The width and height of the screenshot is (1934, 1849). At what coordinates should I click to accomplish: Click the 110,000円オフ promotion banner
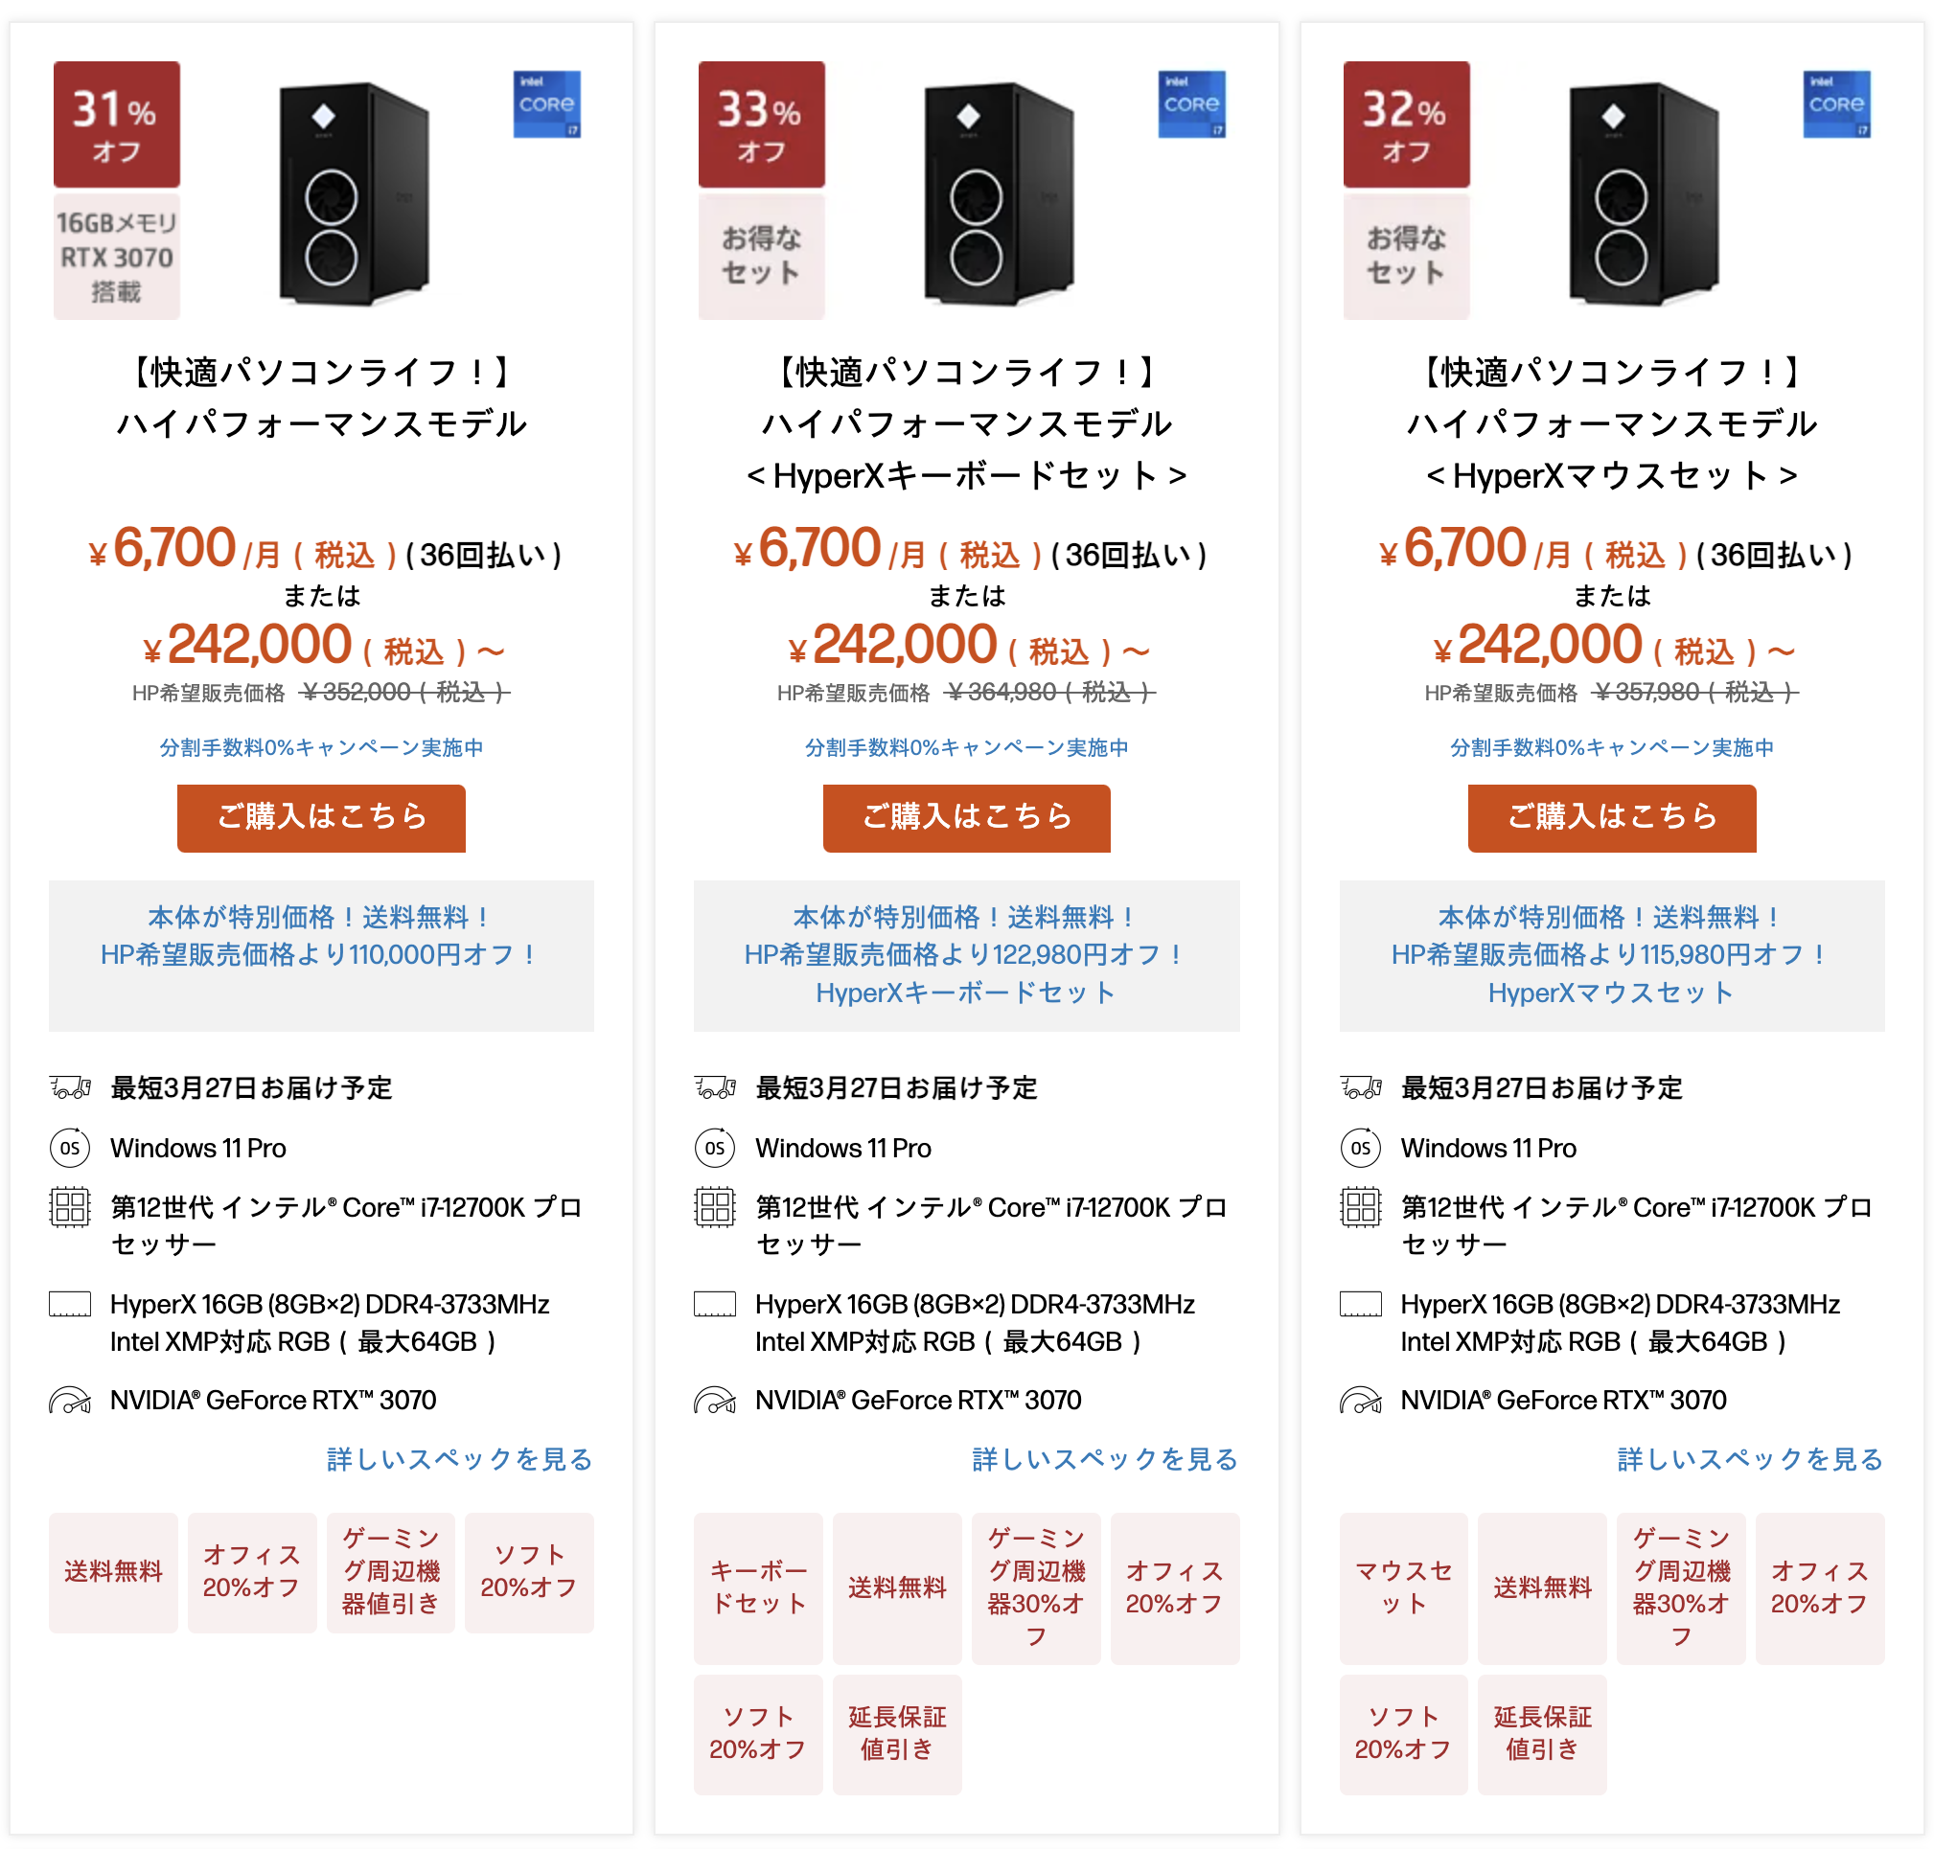pos(321,955)
